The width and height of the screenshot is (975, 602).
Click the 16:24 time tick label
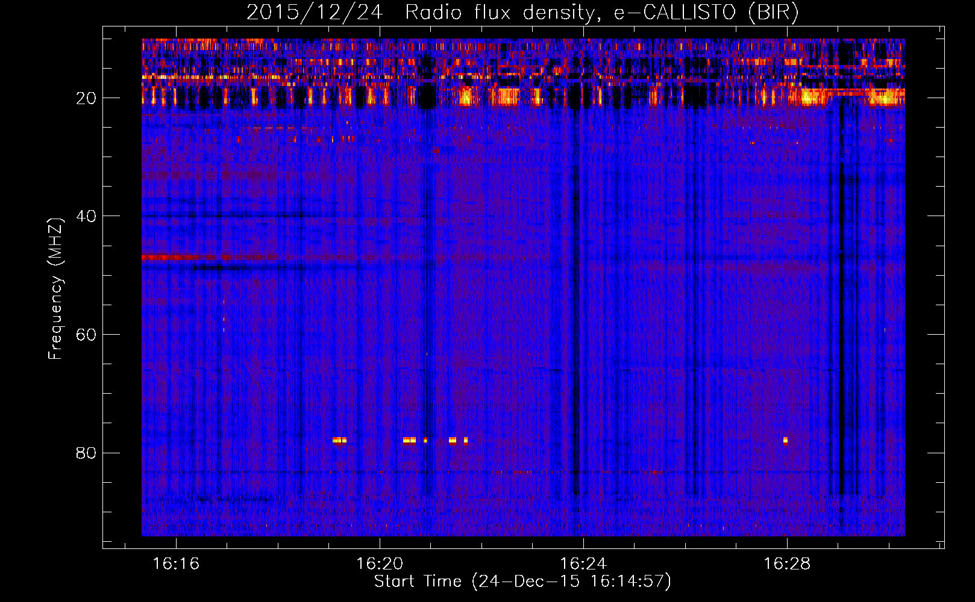[583, 563]
